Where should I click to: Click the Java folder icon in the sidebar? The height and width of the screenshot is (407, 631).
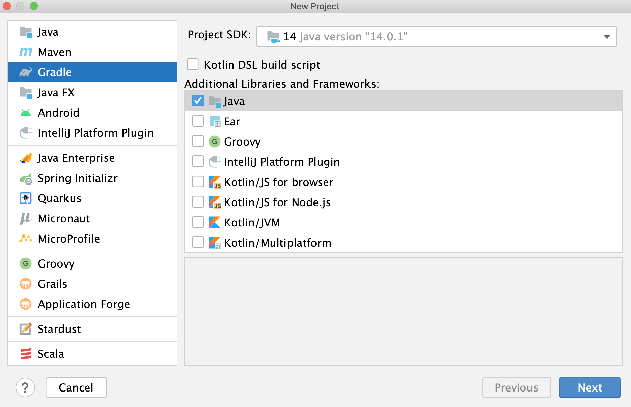pos(26,32)
